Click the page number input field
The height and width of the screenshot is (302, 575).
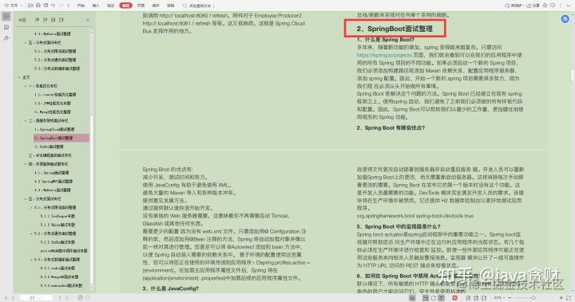[36, 298]
